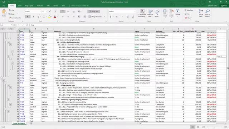Switch to the View tab
Viewport: 229px width, 129px height.
click(63, 6)
